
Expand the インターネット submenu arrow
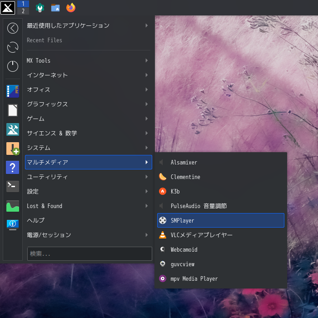pos(147,75)
